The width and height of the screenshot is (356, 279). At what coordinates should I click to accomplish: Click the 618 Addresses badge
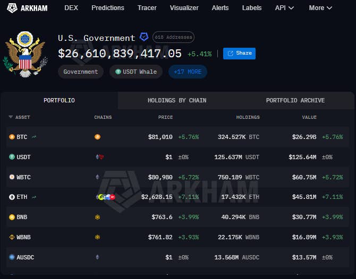173,37
